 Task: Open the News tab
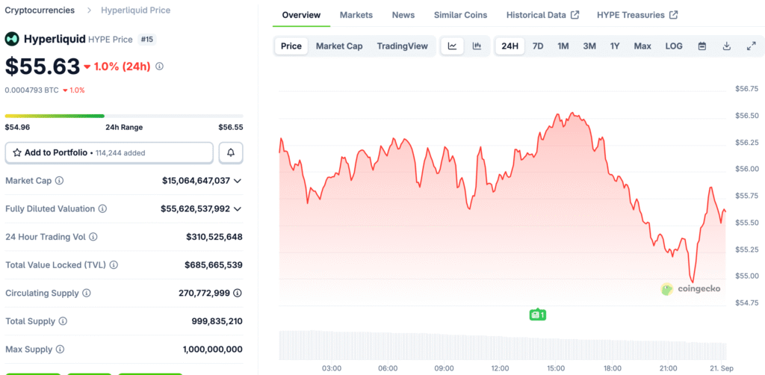click(x=403, y=15)
